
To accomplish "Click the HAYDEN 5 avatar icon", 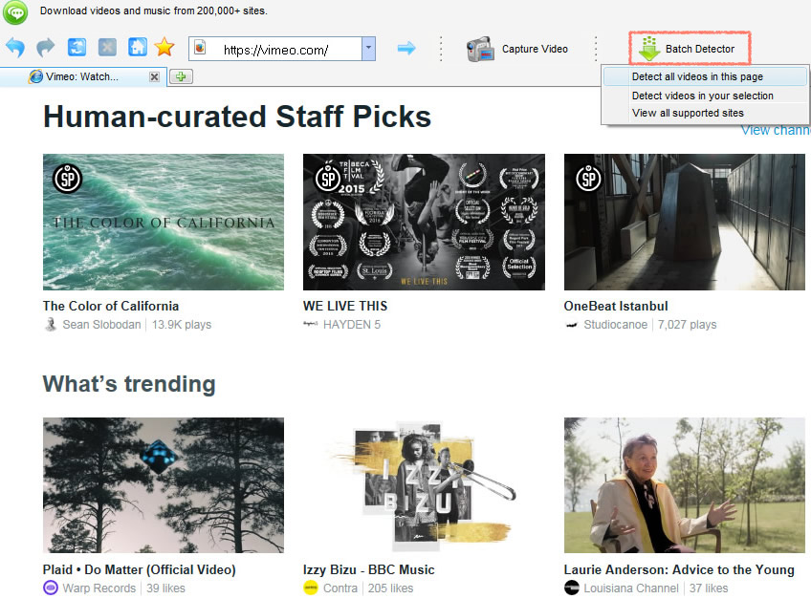I will click(310, 324).
